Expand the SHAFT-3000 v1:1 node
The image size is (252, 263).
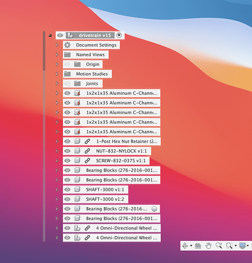point(57,189)
